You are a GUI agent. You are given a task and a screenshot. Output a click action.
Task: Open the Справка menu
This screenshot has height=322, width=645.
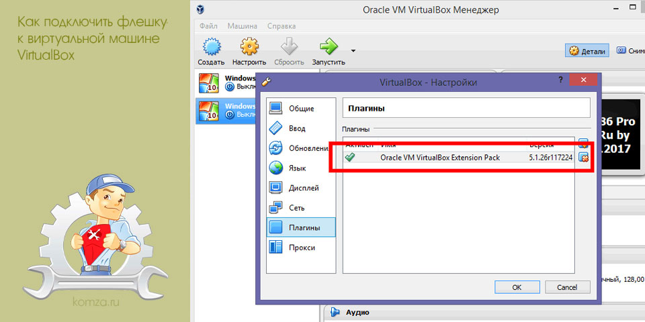tap(282, 26)
